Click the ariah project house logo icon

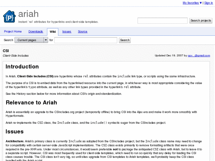point(9,16)
